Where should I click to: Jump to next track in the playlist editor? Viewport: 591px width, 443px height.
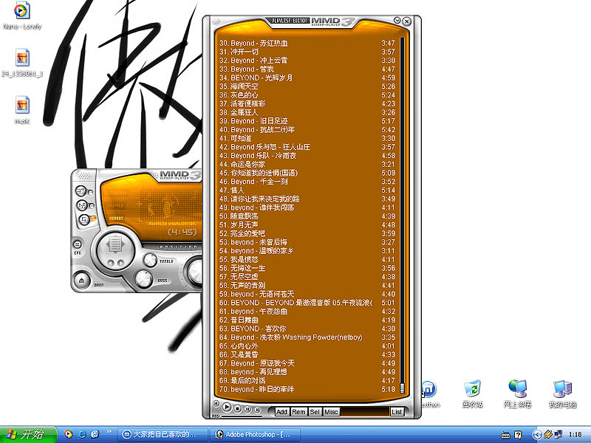tap(257, 410)
